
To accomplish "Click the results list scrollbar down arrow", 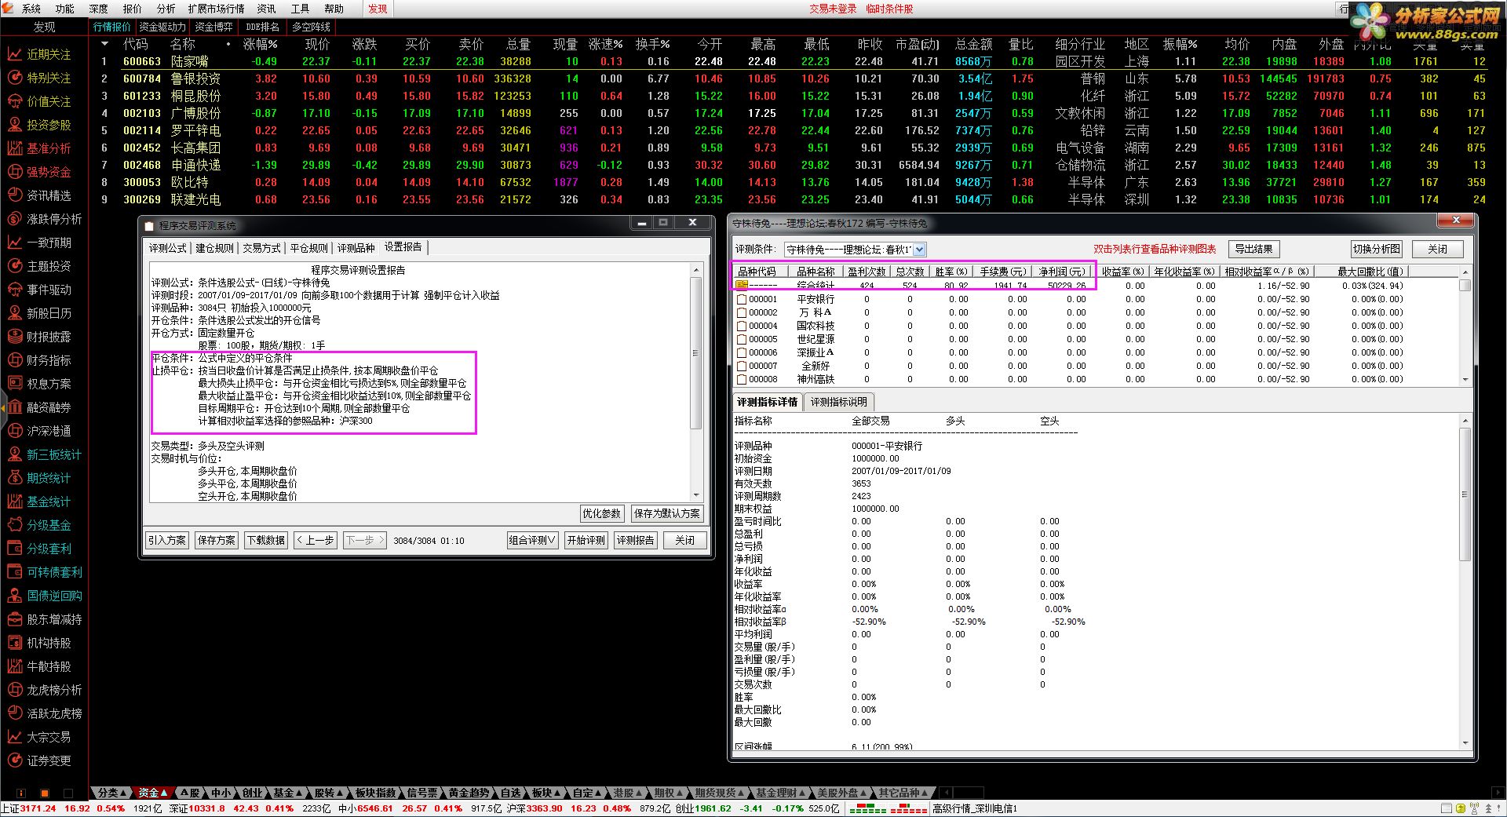I will 1465,379.
